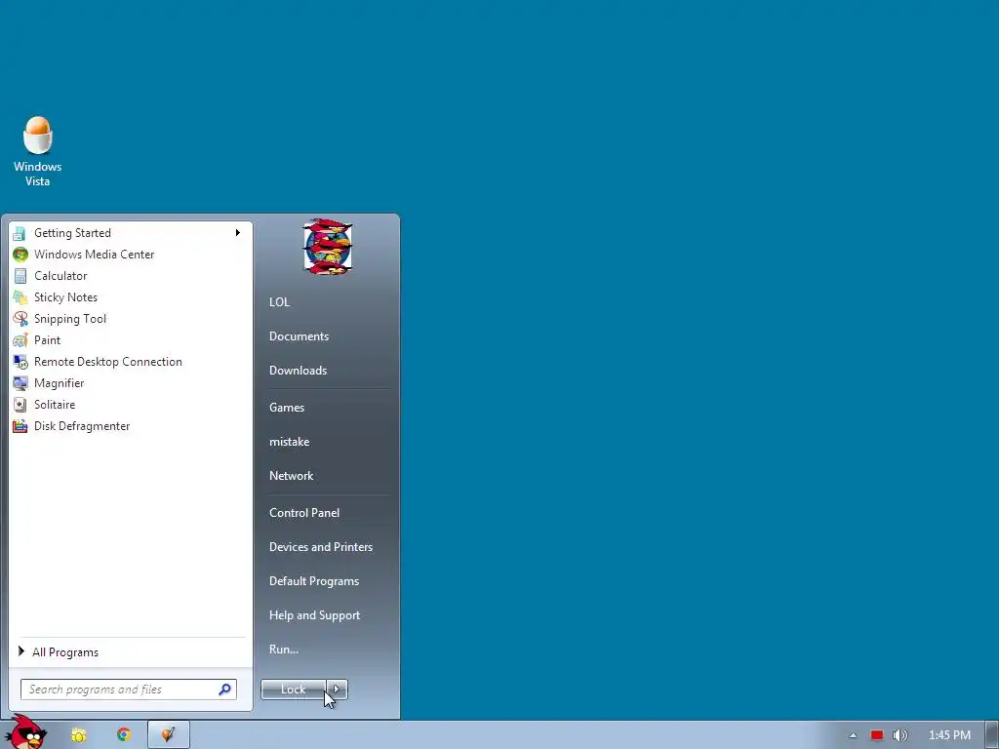
Task: Click the Snipping Tool label
Action: point(70,319)
